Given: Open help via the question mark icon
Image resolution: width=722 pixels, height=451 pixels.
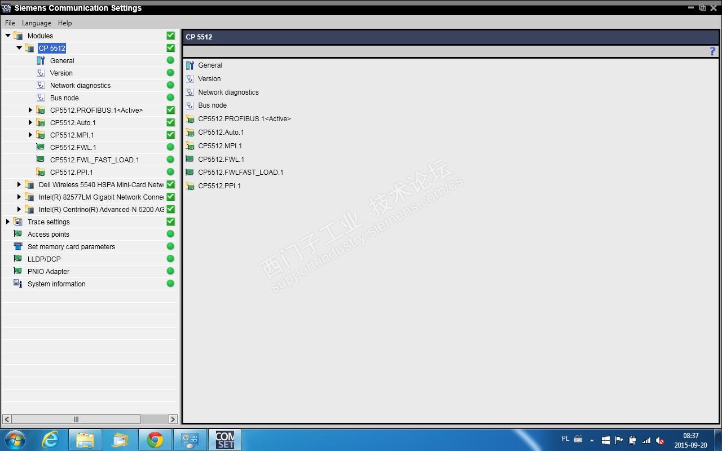Looking at the screenshot, I should click(712, 51).
